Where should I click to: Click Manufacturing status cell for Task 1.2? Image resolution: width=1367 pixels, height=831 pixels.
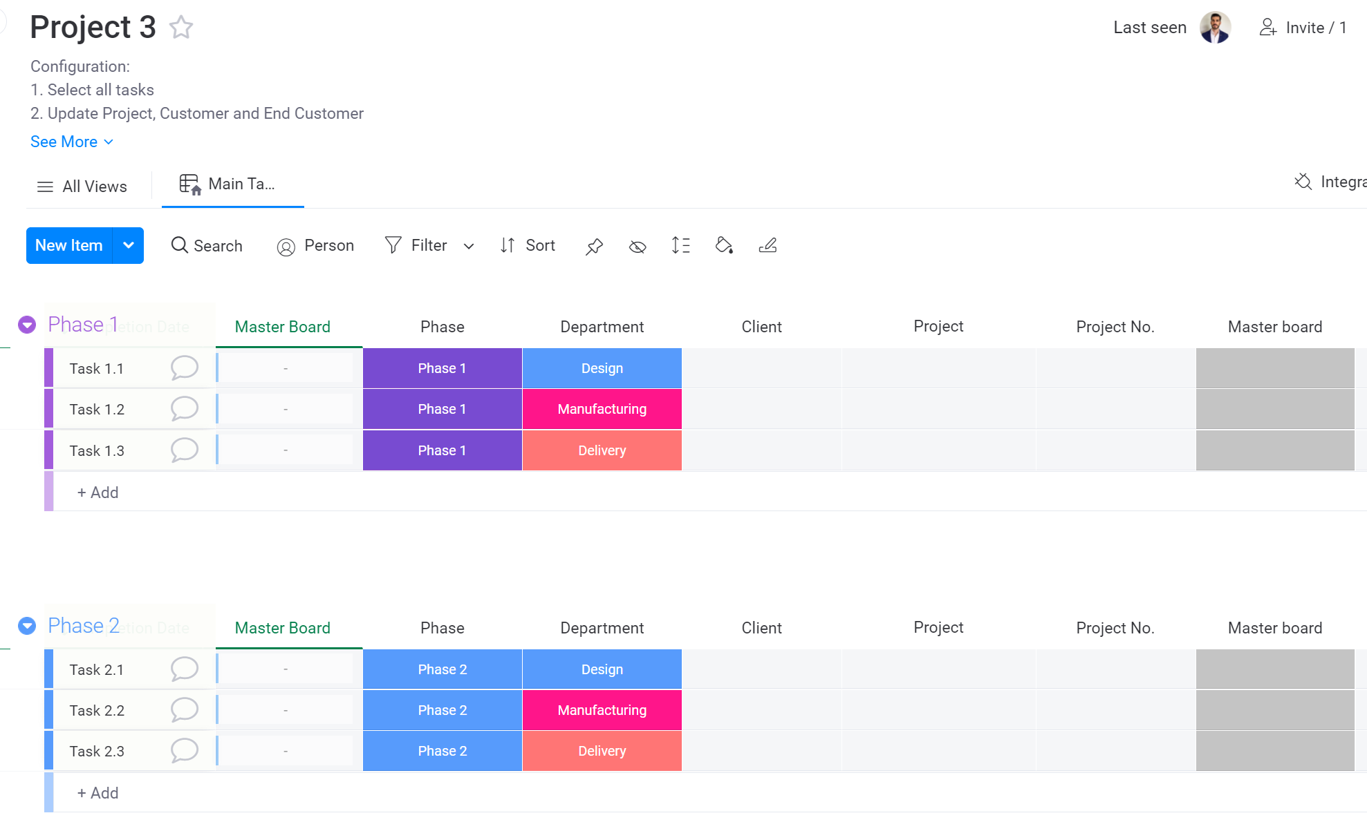click(x=602, y=409)
